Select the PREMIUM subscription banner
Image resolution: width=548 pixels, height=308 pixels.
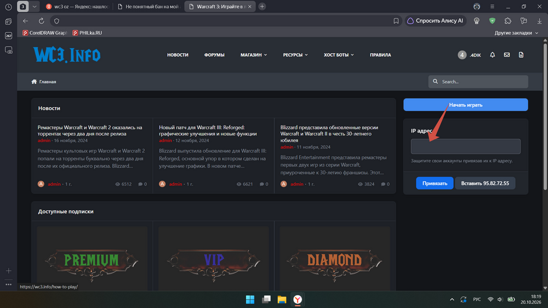92,259
